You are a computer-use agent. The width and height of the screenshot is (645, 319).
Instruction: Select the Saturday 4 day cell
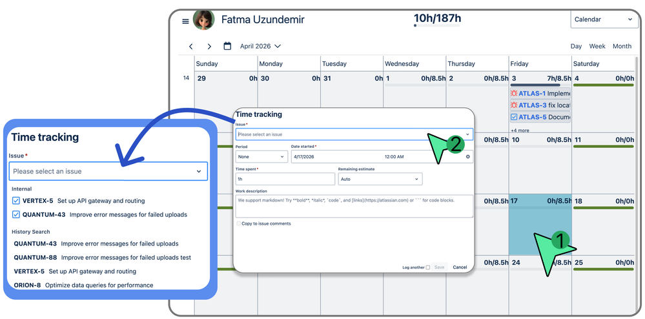tap(603, 101)
